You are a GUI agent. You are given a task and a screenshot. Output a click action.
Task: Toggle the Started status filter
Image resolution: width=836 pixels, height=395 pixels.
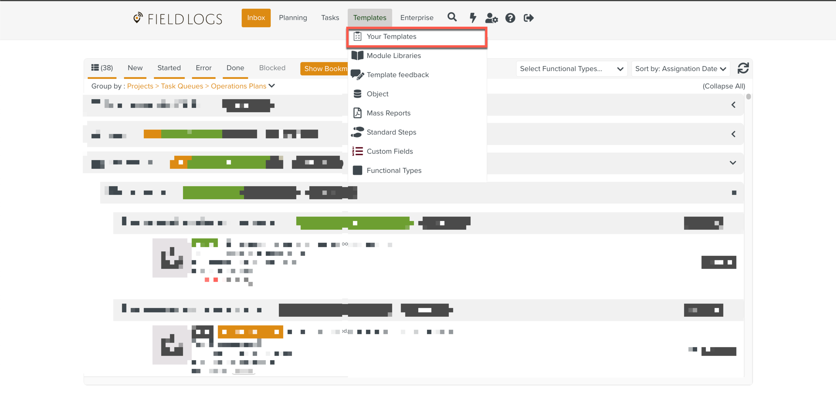pos(169,68)
